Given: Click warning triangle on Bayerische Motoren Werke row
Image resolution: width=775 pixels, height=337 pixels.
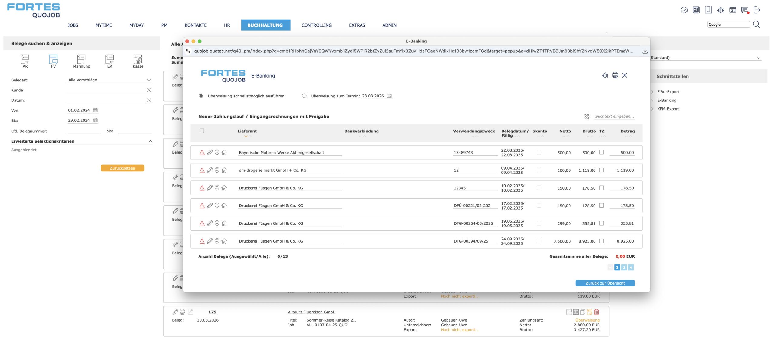Looking at the screenshot, I should [x=202, y=153].
